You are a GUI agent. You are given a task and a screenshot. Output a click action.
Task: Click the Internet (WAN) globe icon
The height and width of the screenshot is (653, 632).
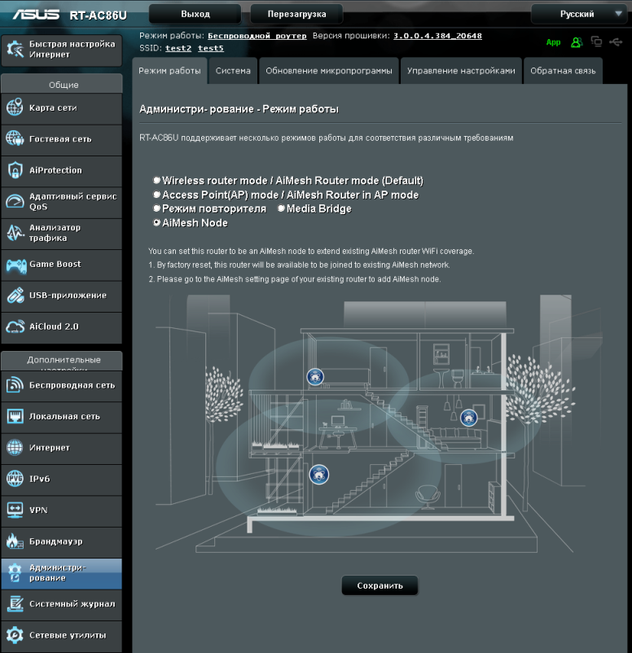point(15,447)
